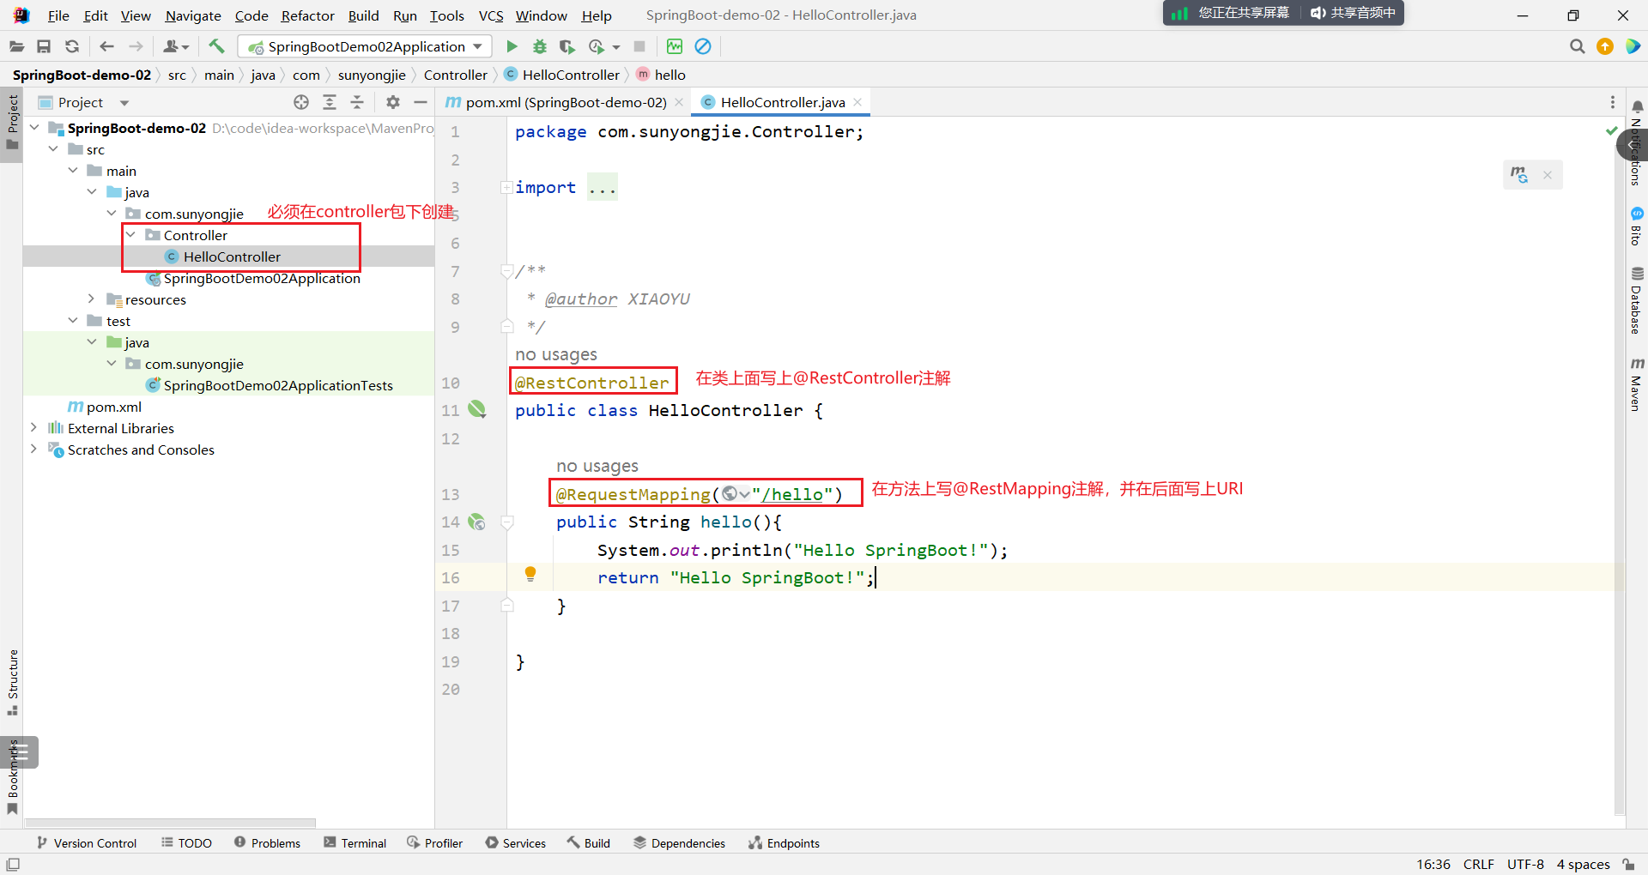
Task: Click the run gutter icon at line 11
Action: pos(477,410)
